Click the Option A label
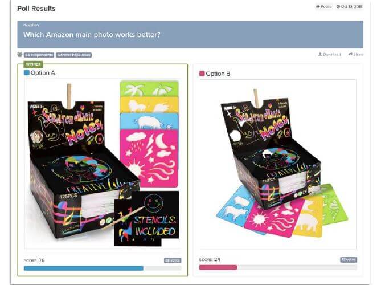The height and width of the screenshot is (285, 381). (x=43, y=73)
